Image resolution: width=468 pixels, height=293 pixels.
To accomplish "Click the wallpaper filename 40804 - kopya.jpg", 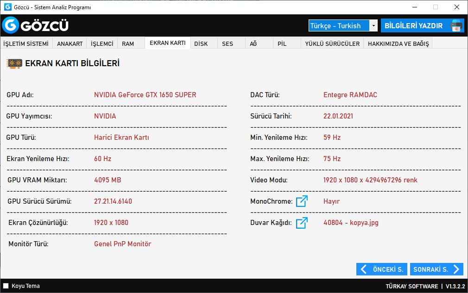I will [x=351, y=223].
